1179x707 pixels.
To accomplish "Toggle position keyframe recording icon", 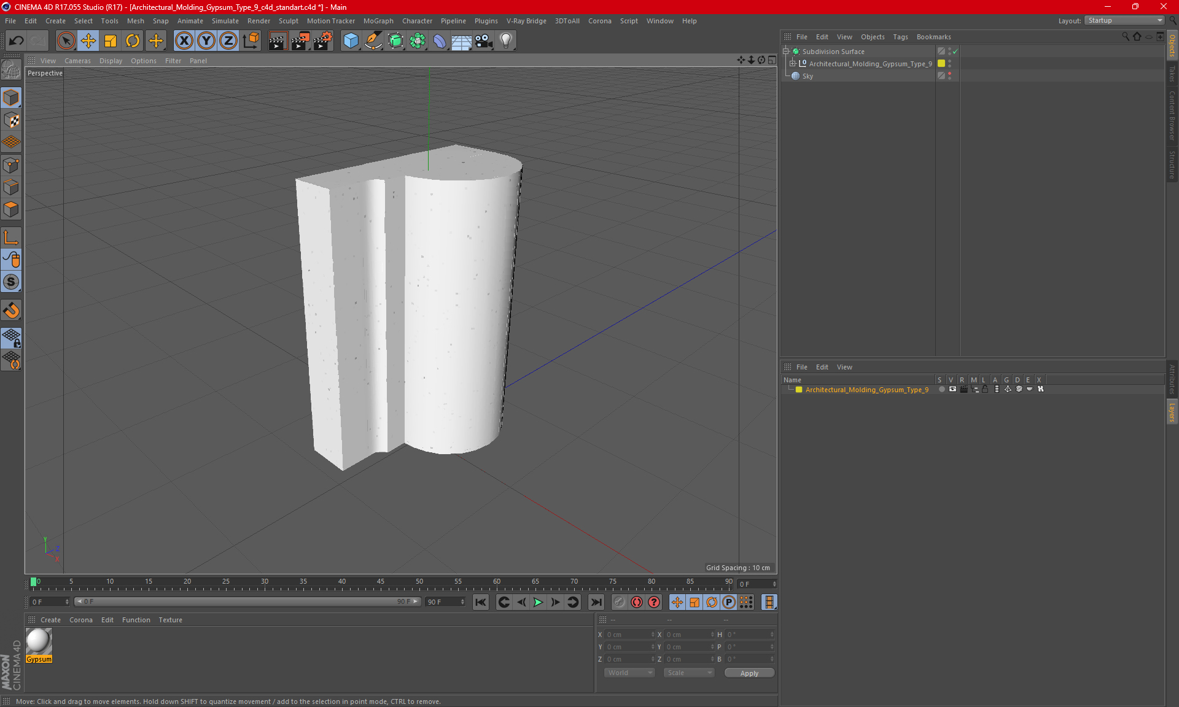I will coord(677,602).
